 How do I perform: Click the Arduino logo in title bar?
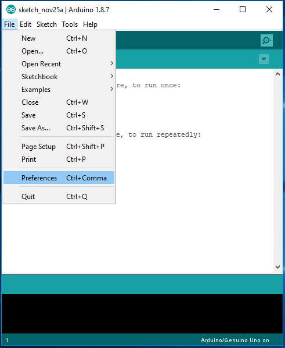[x=11, y=10]
